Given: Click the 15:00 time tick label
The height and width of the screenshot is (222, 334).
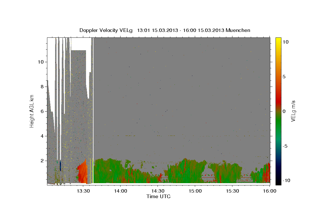Looking at the screenshot, I should tap(195, 191).
